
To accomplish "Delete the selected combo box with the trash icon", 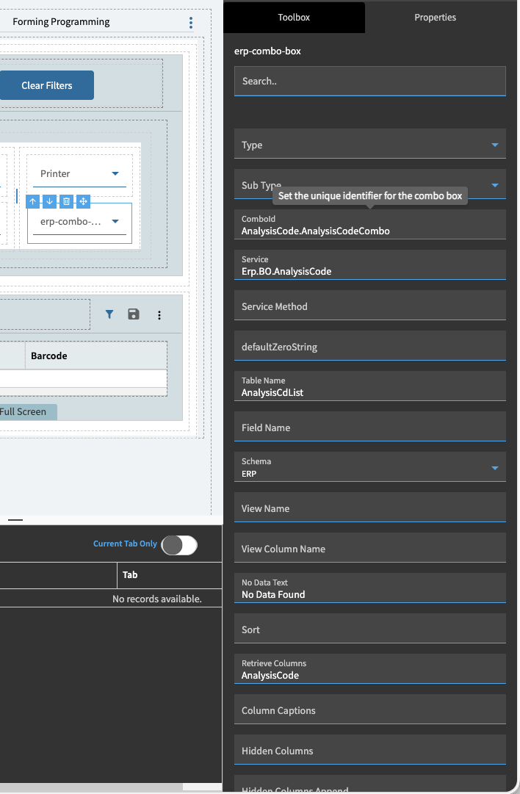I will (66, 201).
